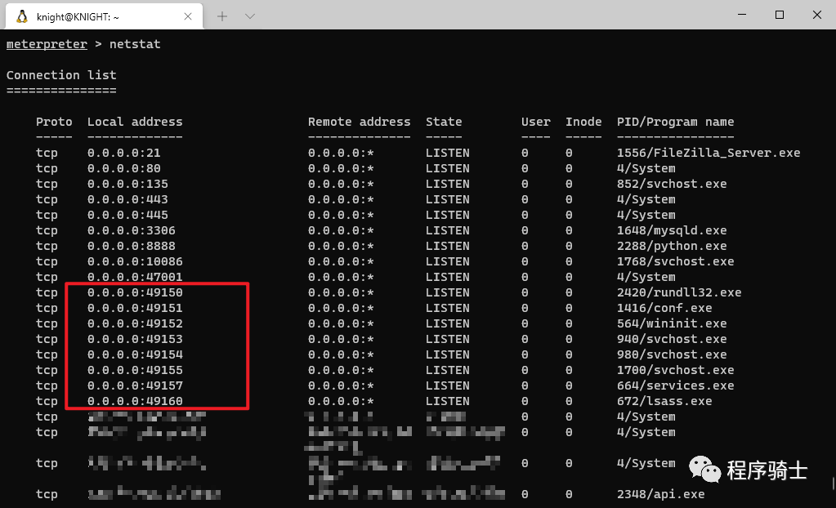The image size is (836, 508).
Task: Click local address 0.0.0.0:49152
Action: click(135, 323)
